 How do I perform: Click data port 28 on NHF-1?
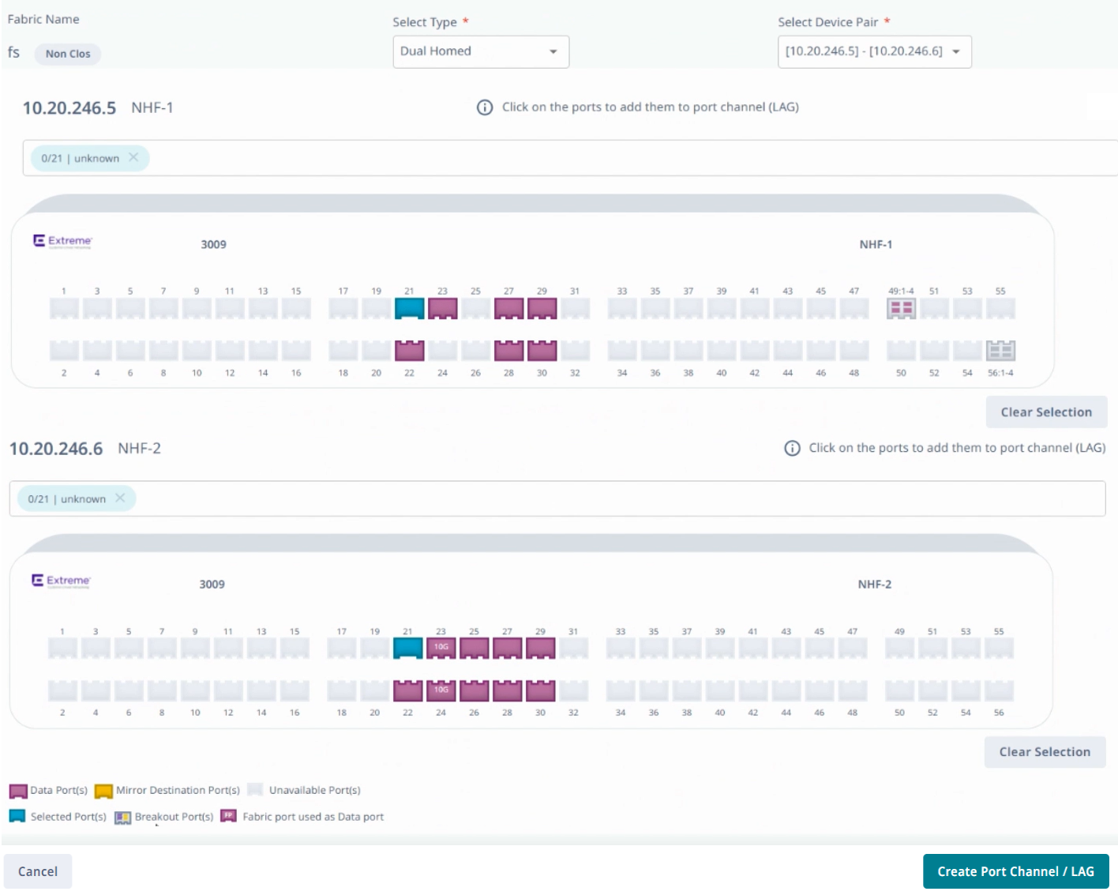click(x=508, y=350)
